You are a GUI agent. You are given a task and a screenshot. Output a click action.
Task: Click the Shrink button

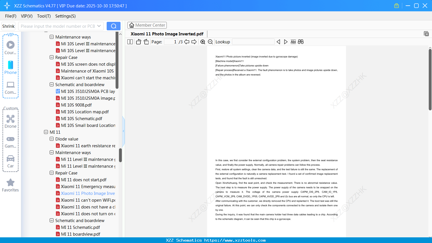coord(8,26)
